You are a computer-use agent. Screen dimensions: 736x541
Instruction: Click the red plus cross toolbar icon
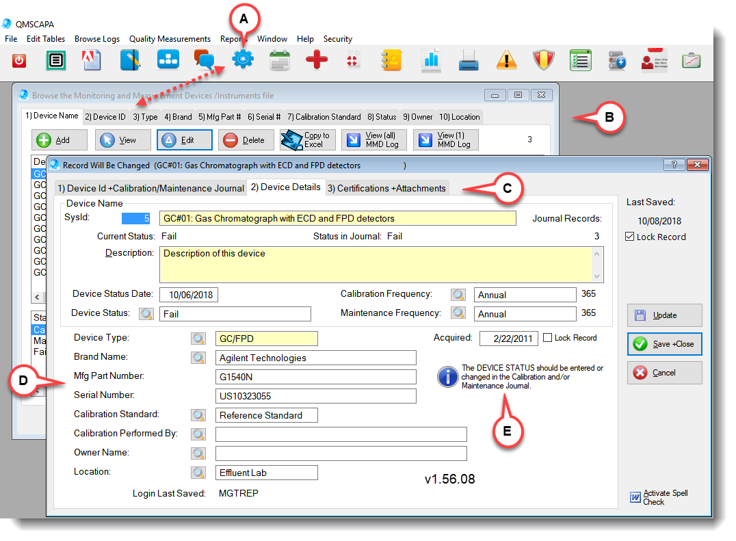pyautogui.click(x=317, y=61)
